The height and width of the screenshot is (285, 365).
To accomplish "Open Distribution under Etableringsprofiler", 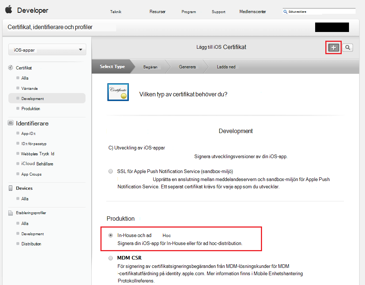I will [31, 244].
